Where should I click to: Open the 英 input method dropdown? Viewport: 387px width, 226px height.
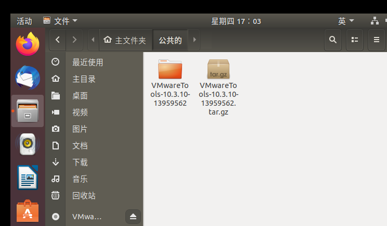tap(346, 21)
